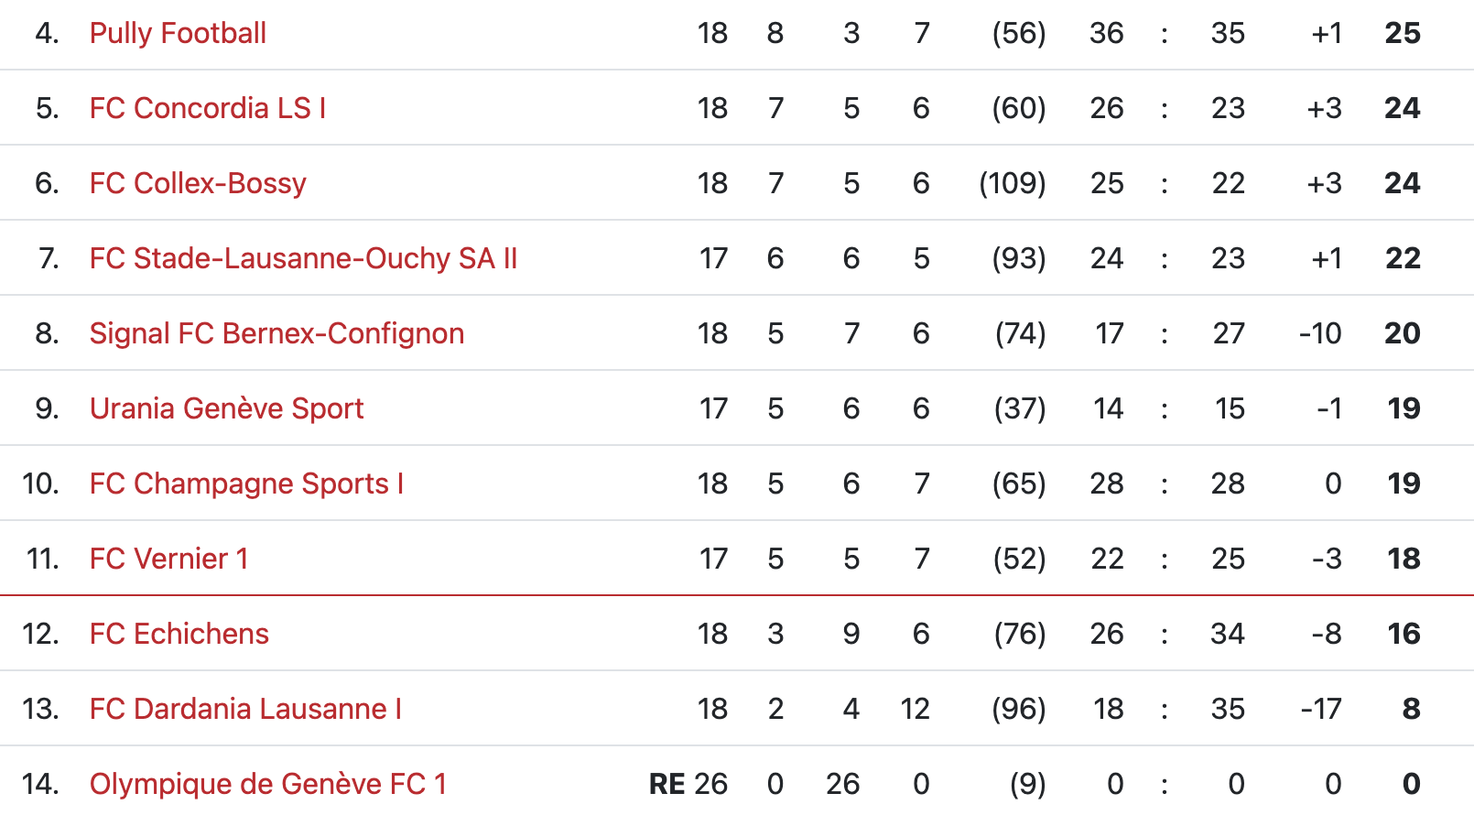Click the FC Concordia LS I link
1474x815 pixels.
tap(207, 108)
